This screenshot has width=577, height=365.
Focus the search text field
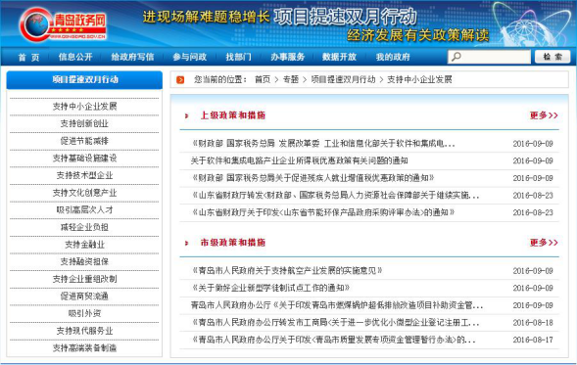tap(489, 57)
